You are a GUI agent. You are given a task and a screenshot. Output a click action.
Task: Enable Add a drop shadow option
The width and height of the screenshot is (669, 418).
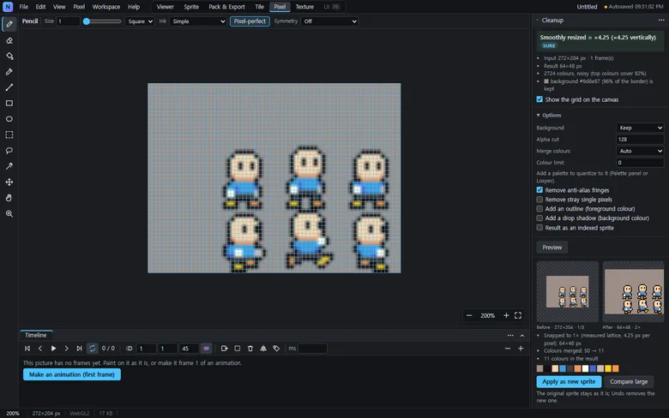[539, 218]
